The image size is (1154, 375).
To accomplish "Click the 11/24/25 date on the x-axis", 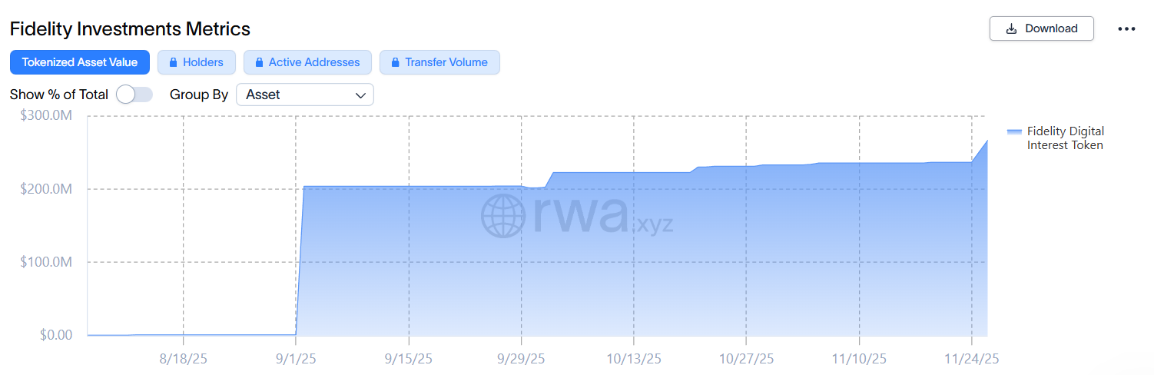I will [972, 359].
